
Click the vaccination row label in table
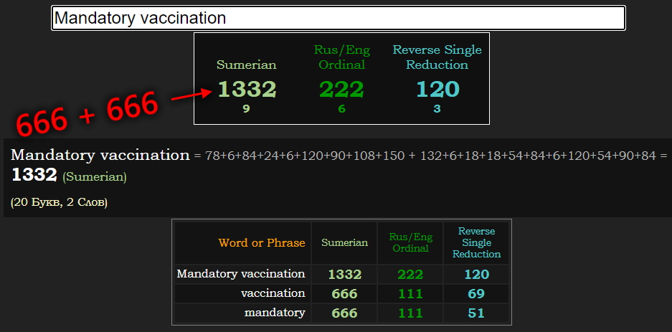(x=273, y=293)
